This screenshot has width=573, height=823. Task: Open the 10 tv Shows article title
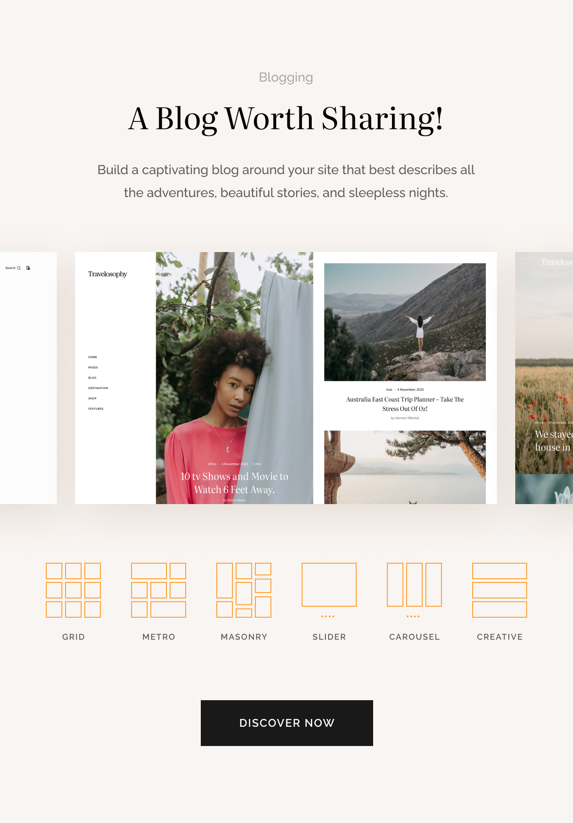(x=234, y=483)
